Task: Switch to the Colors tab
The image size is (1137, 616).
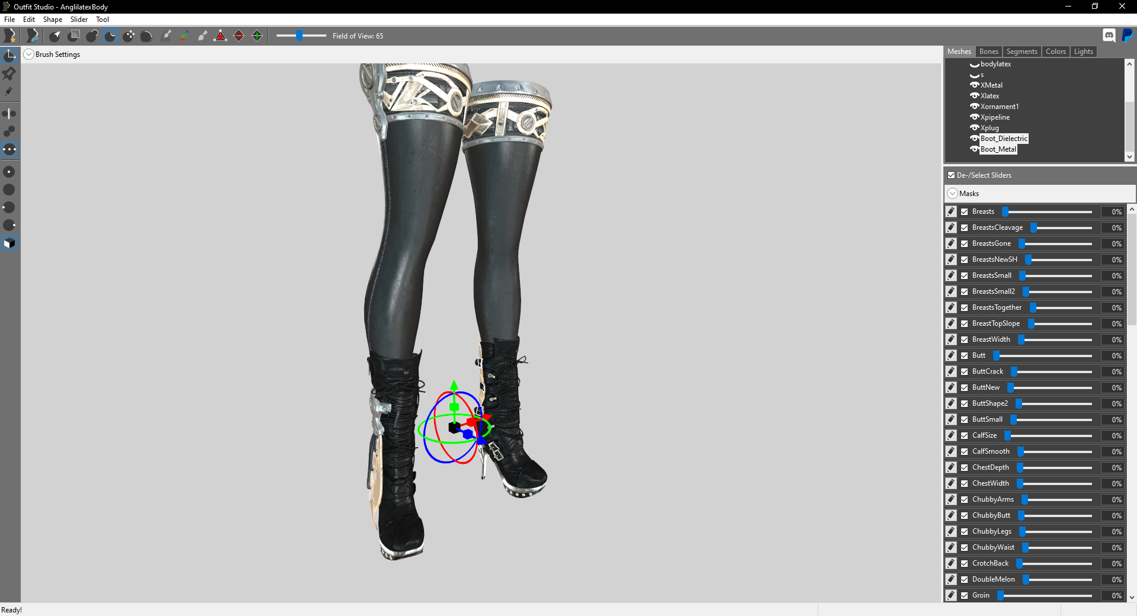Action: pos(1055,52)
